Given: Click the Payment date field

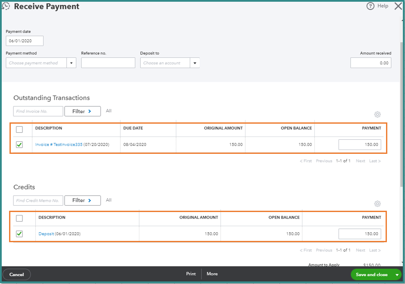Looking at the screenshot, I should click(x=25, y=41).
